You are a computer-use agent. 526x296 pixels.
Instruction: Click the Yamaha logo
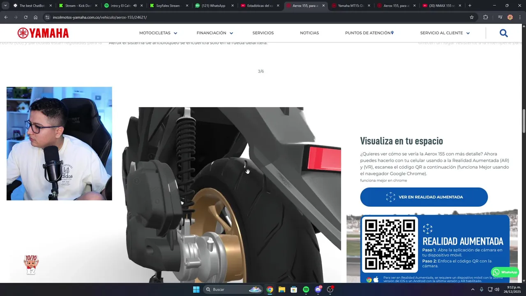[x=43, y=33]
